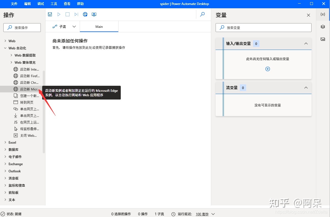Viewport: 330px width, 217px height.
Task: Expand Web 窗体填充 subgroup
Action: tap(11, 62)
